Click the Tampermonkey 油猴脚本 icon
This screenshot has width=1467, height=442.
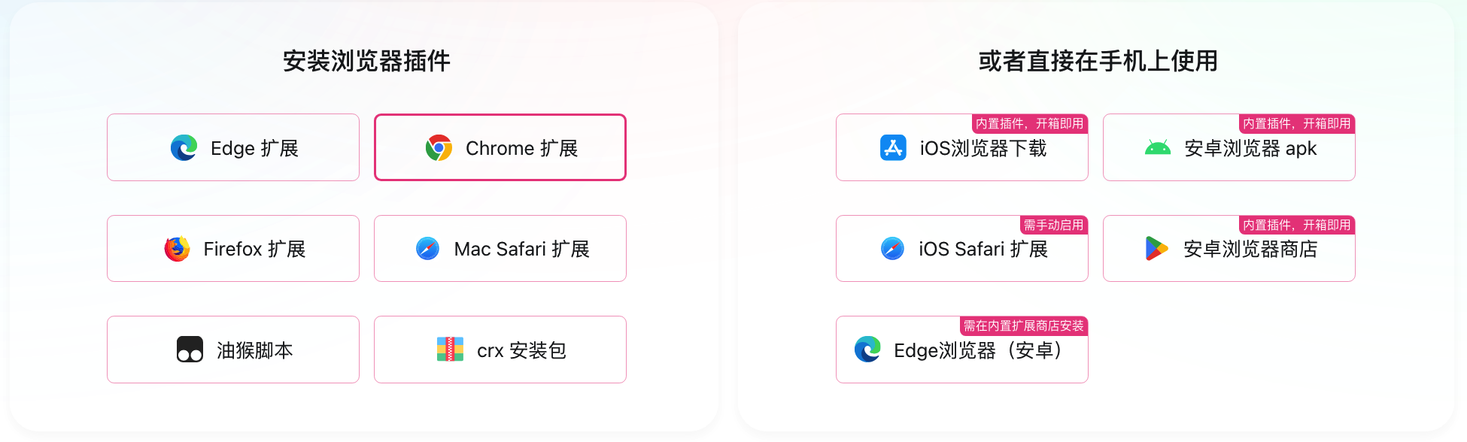click(x=190, y=350)
